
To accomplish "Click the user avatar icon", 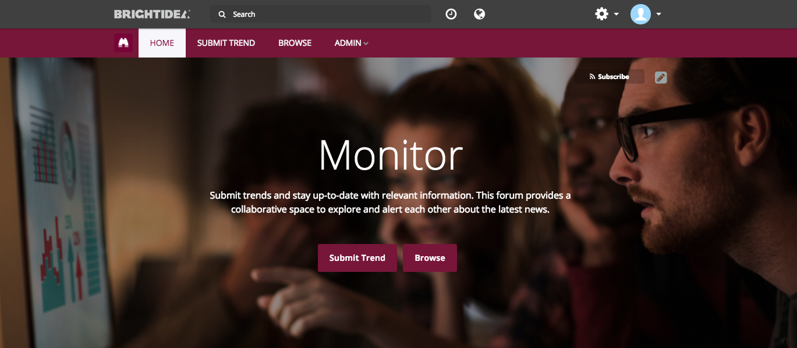I will click(640, 14).
